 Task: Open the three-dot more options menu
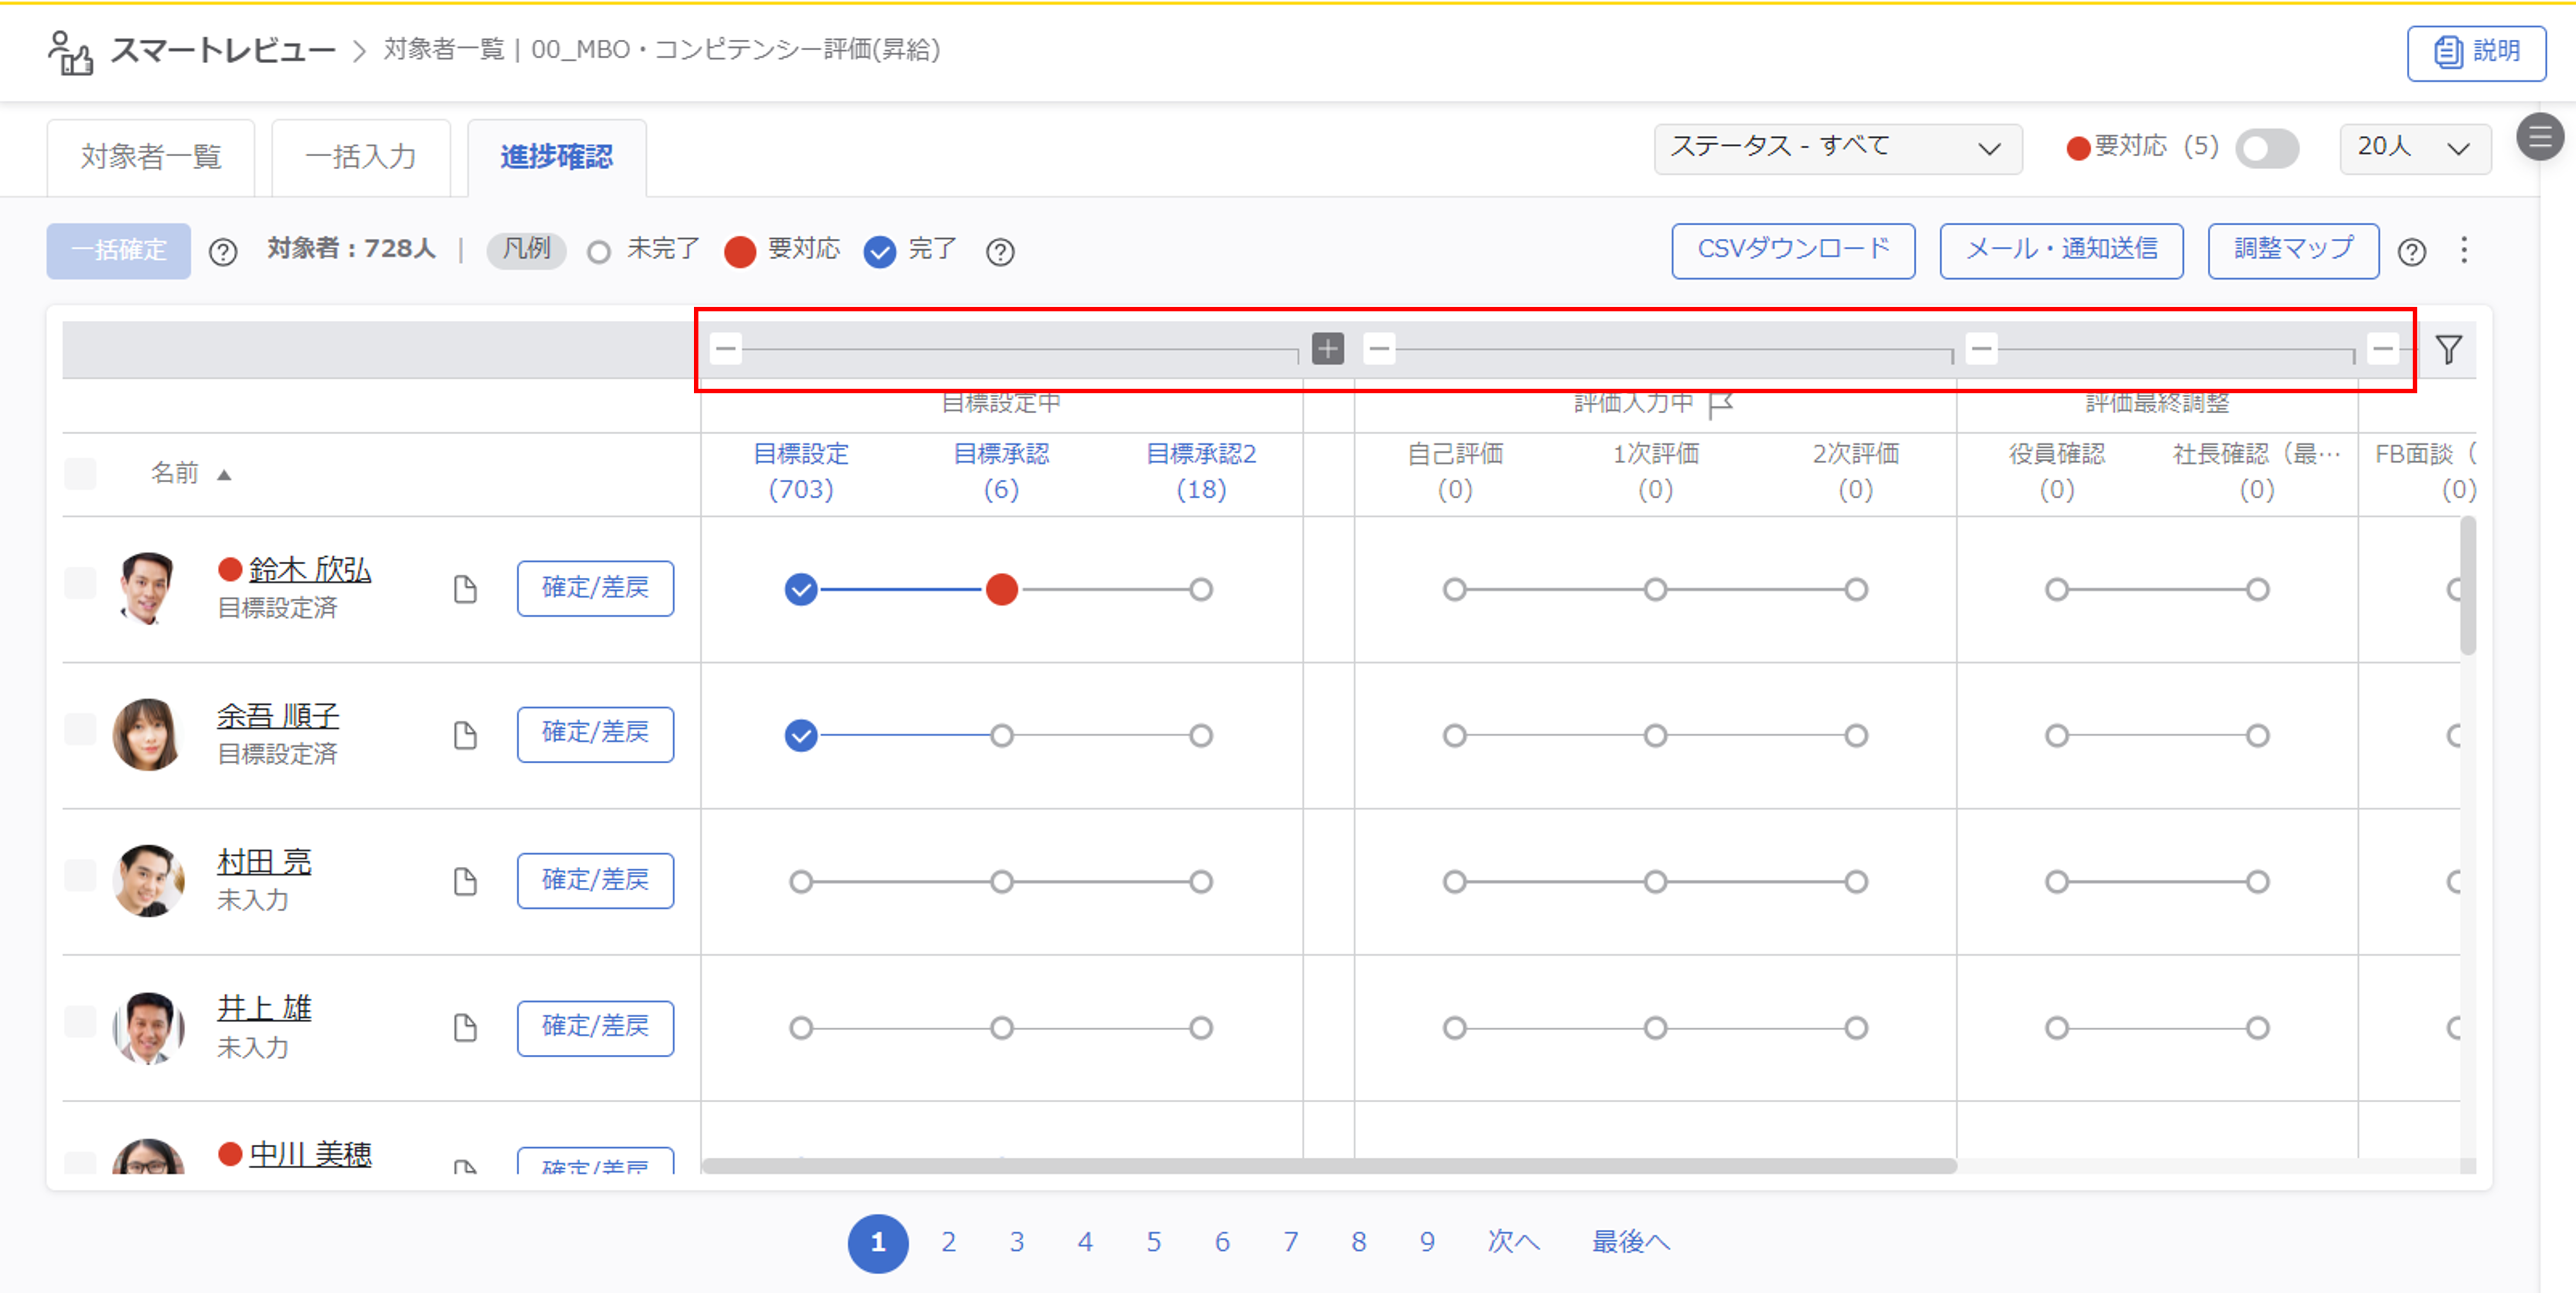coord(2464,250)
